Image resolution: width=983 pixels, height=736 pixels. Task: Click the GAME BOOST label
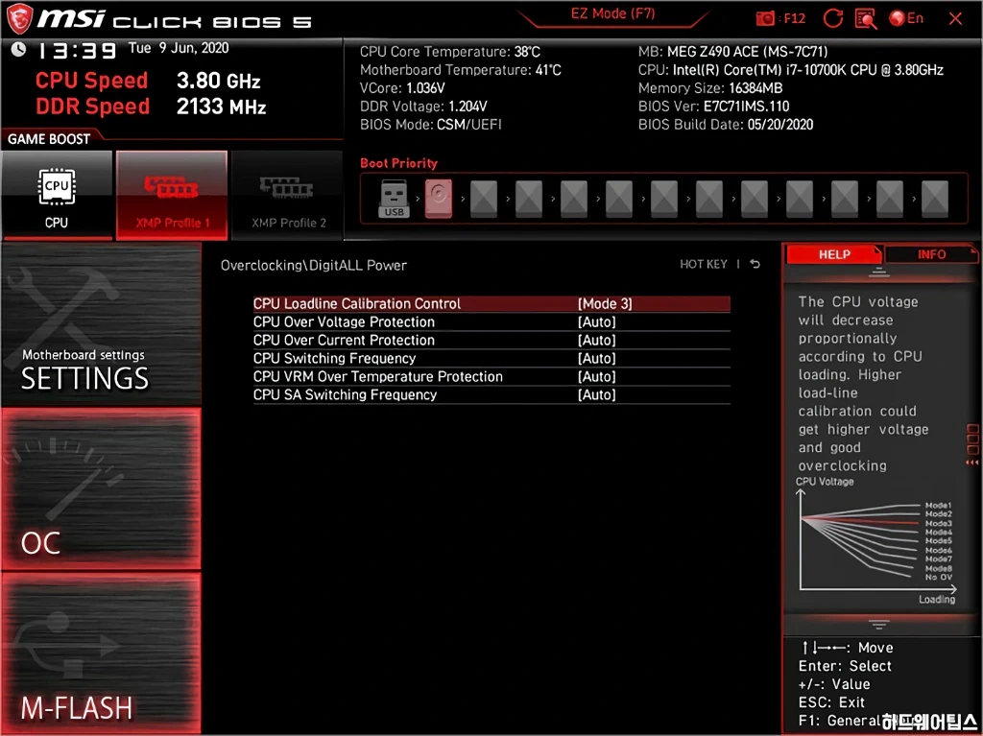(x=49, y=139)
